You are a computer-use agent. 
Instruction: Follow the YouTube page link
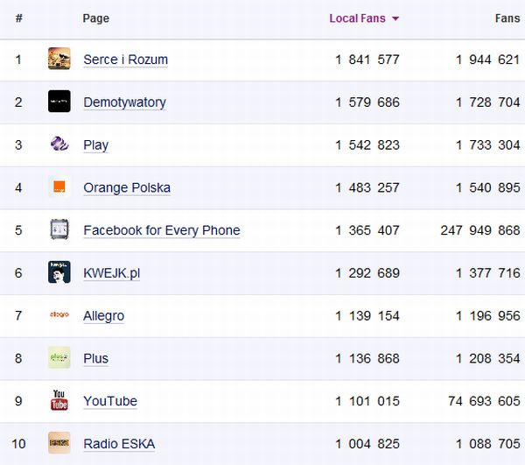coord(110,401)
